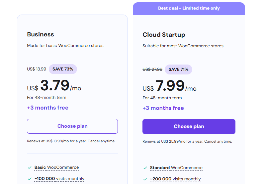Screen dimensions: 262x184
Task: Click checkmark beside ~200 000 visits monthly
Action: click(x=145, y=179)
